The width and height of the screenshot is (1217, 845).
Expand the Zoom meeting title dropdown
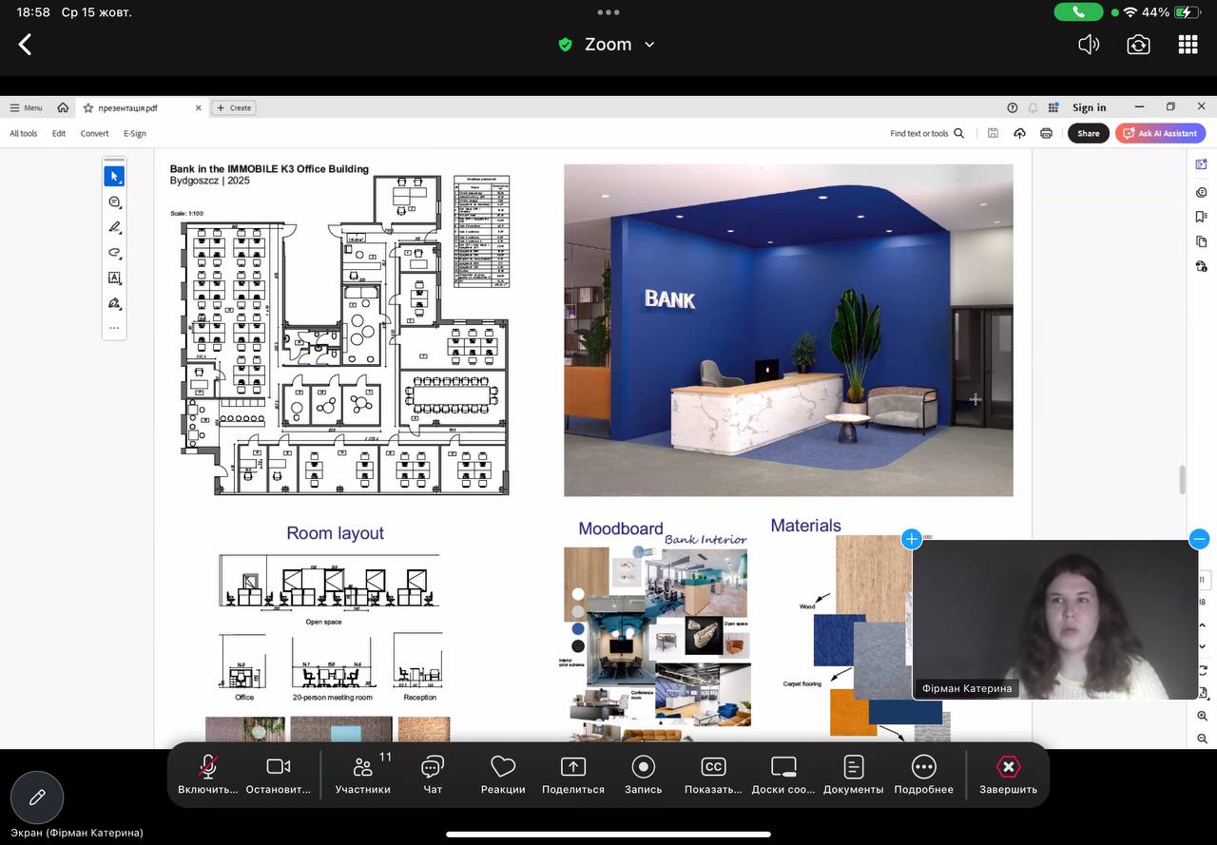(x=649, y=45)
